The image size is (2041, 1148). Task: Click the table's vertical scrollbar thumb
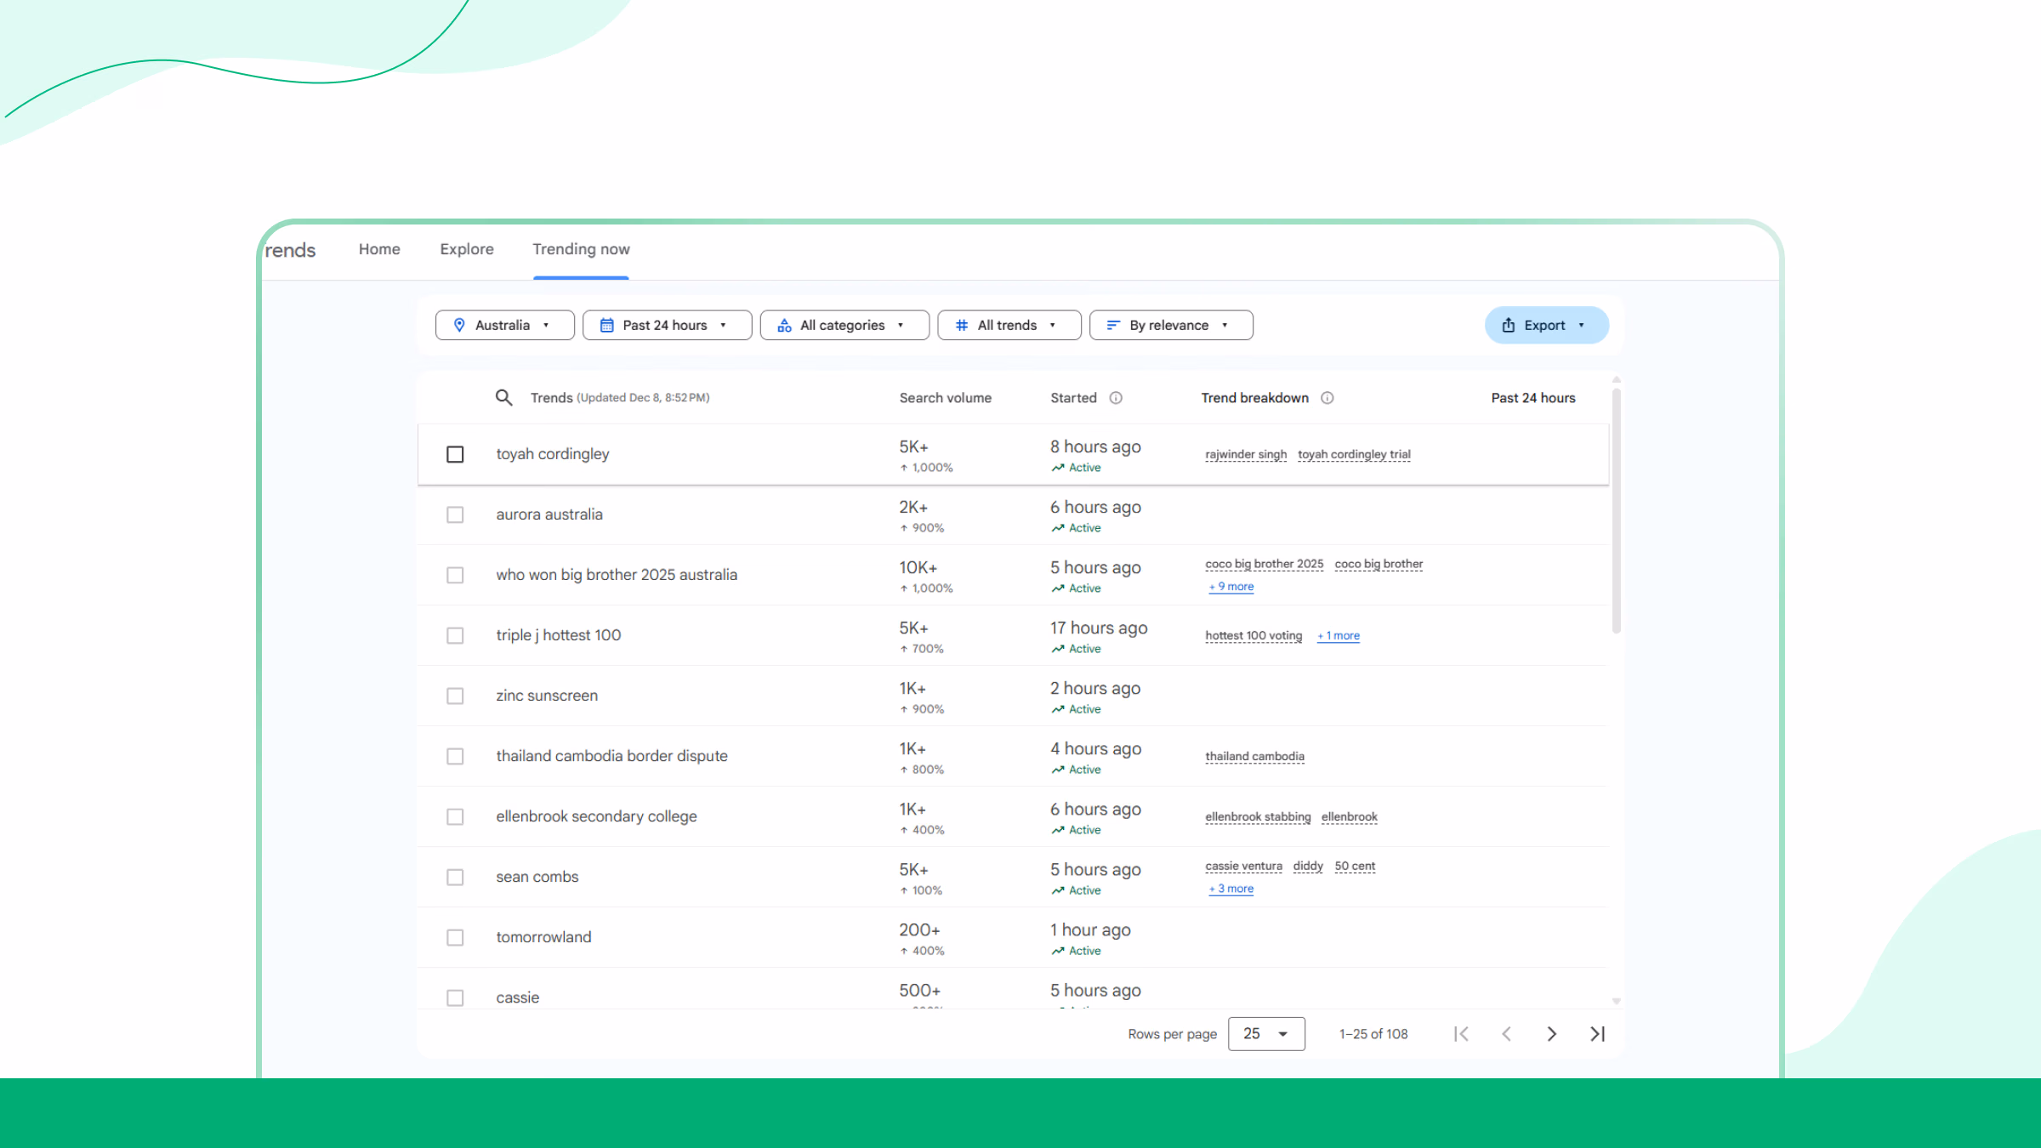[x=1616, y=510]
